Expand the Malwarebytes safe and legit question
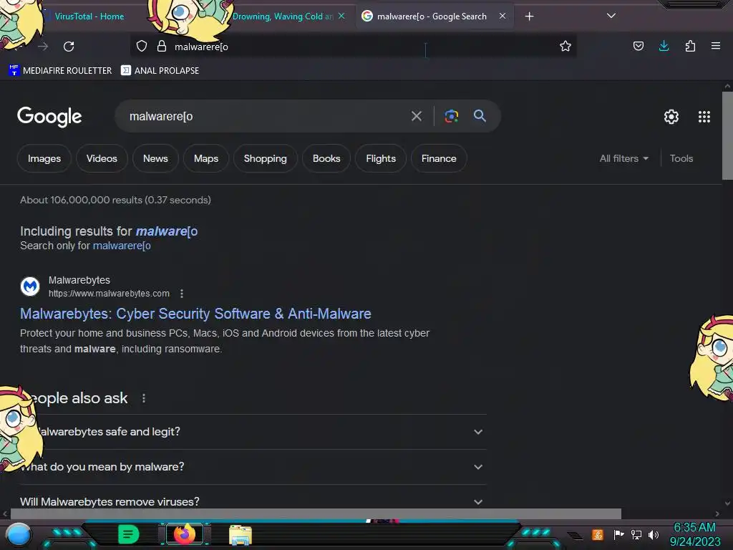The height and width of the screenshot is (550, 733). click(253, 432)
